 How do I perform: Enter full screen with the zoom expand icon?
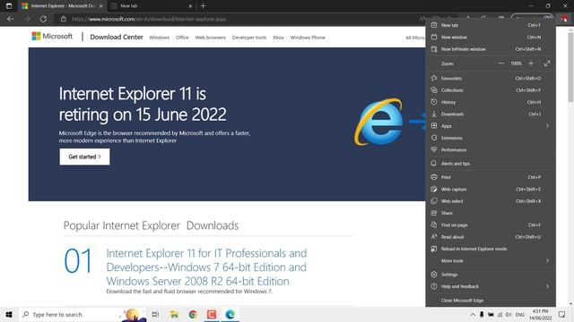(x=547, y=64)
